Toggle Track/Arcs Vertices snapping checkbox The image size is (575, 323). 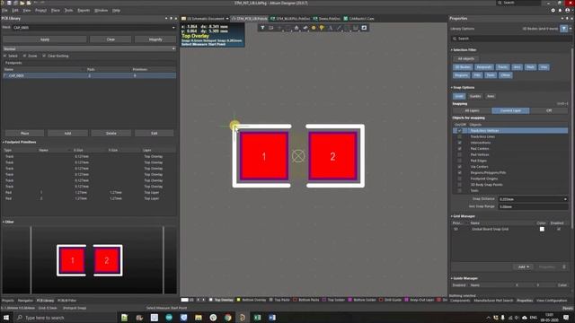(x=459, y=131)
